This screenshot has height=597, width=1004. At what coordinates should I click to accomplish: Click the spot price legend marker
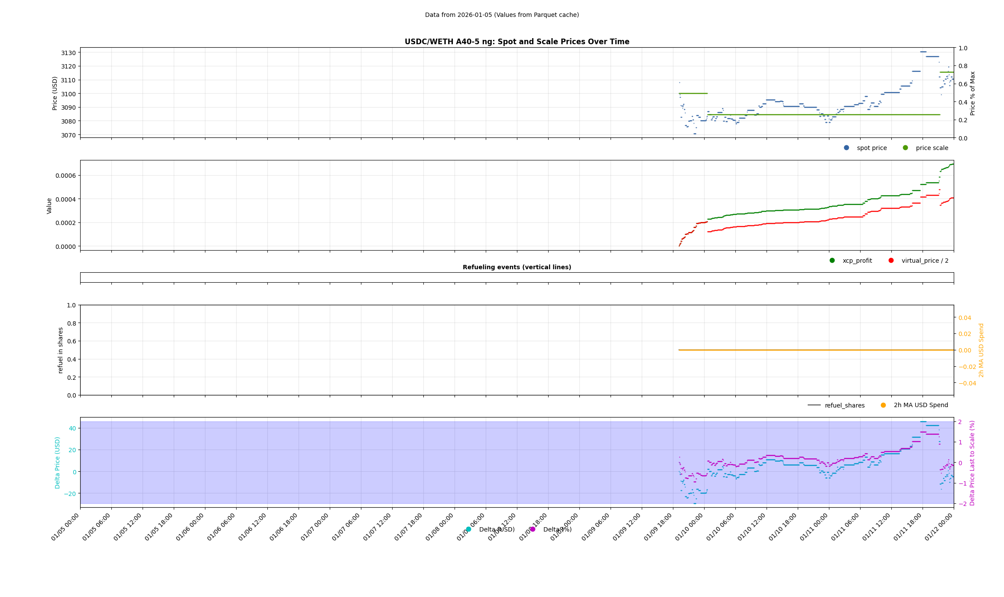[x=846, y=148]
